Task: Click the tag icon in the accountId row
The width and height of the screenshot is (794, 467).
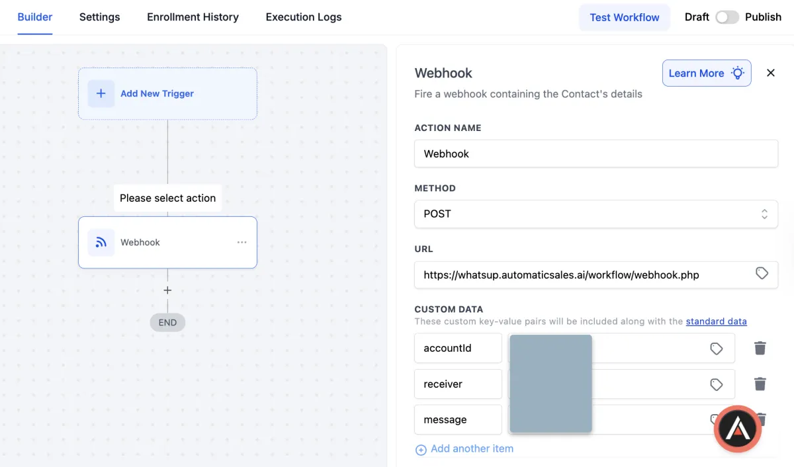Action: [x=716, y=349]
